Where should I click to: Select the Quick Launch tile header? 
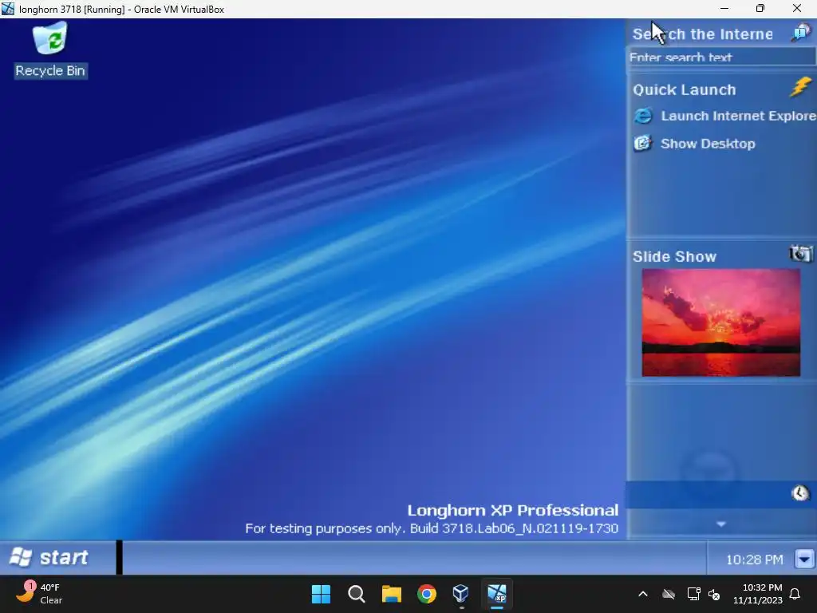coord(684,89)
